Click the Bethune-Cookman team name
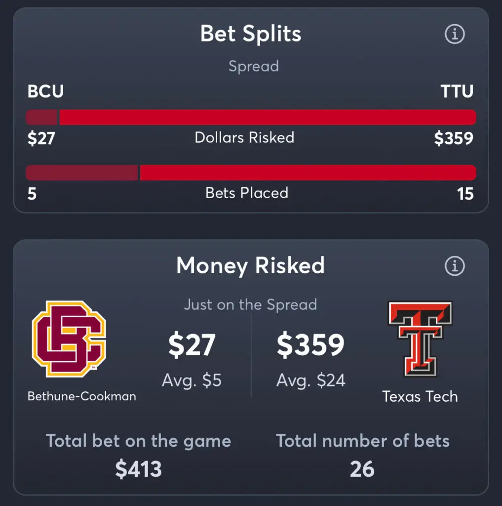502x506 pixels. pos(81,396)
